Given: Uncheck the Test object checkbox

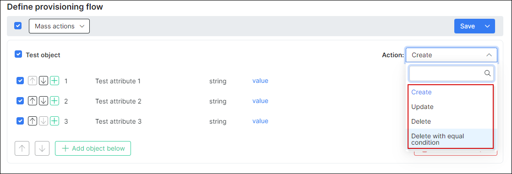Looking at the screenshot, I should (x=18, y=54).
